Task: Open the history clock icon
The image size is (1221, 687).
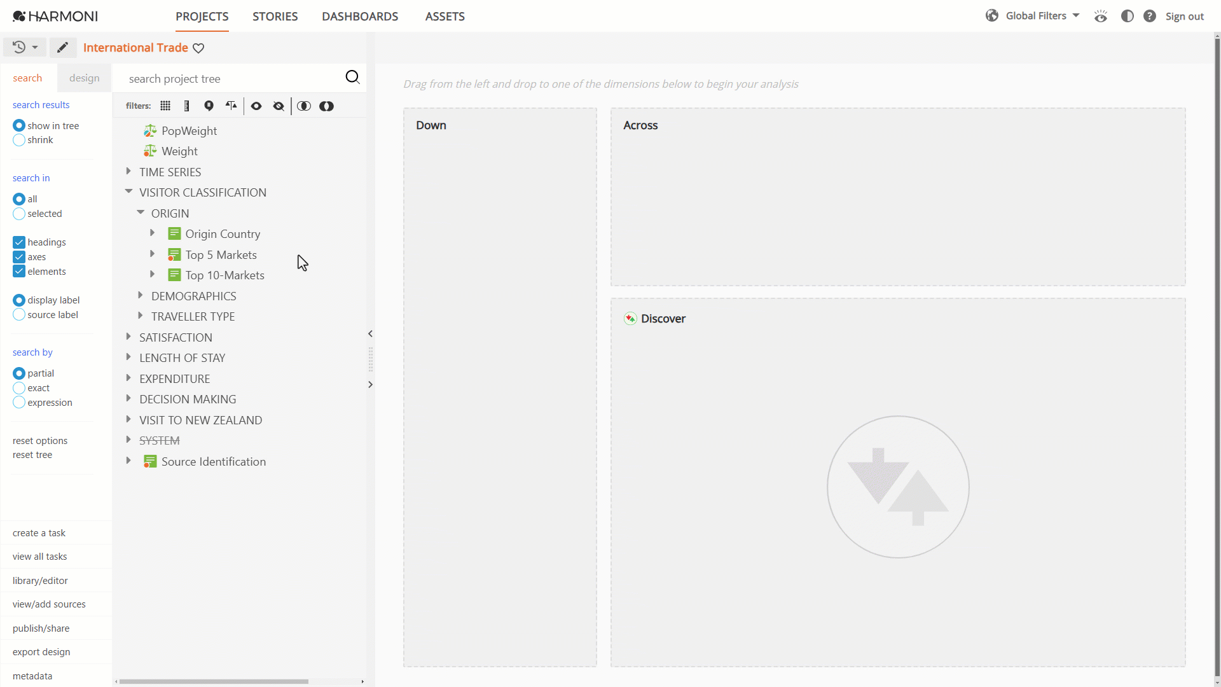Action: click(19, 47)
